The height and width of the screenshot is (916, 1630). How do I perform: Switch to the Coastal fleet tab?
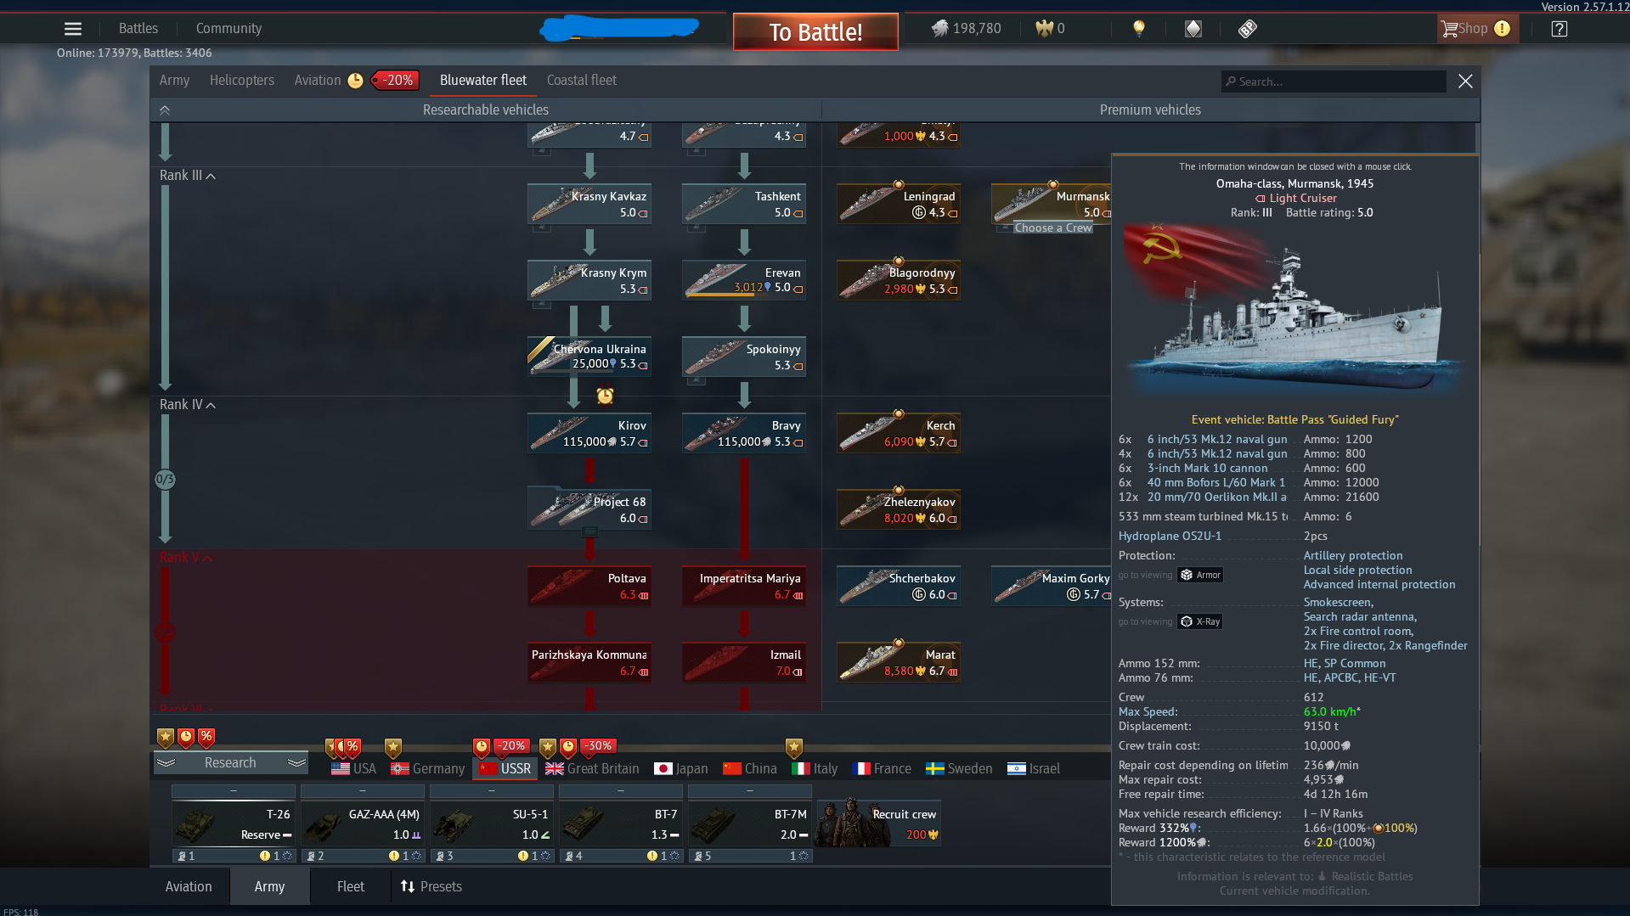coord(582,81)
